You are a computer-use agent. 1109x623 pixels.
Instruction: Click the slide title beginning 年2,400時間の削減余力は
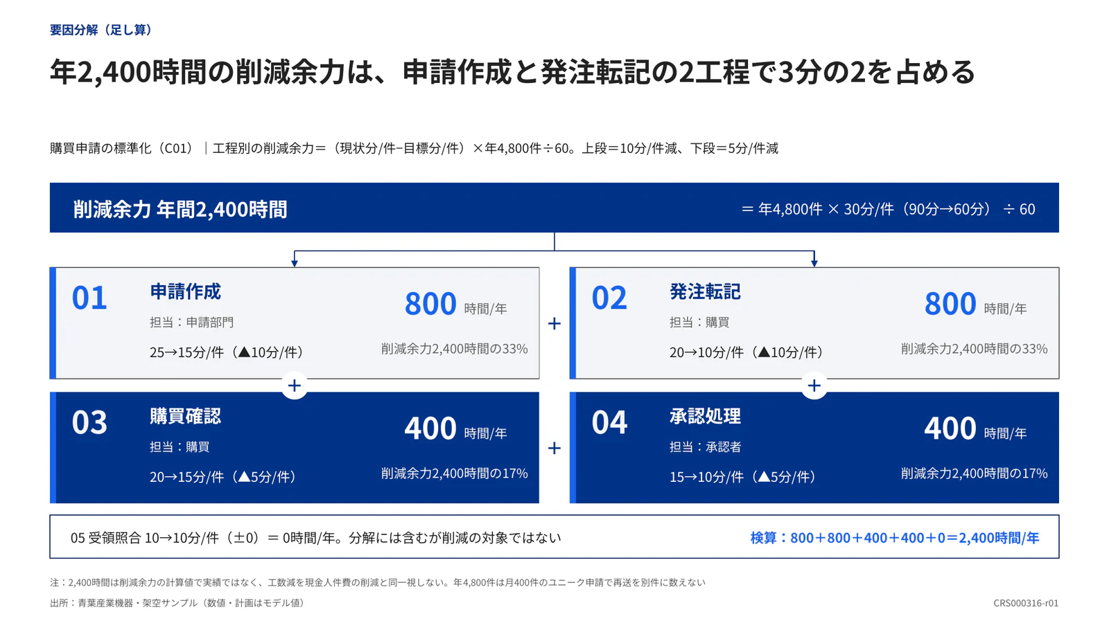coord(512,72)
